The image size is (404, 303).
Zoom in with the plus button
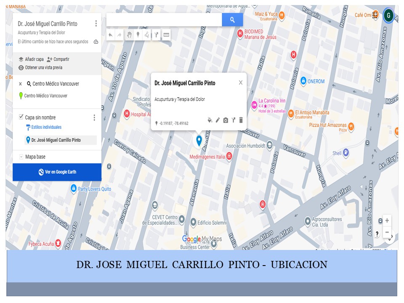387,221
